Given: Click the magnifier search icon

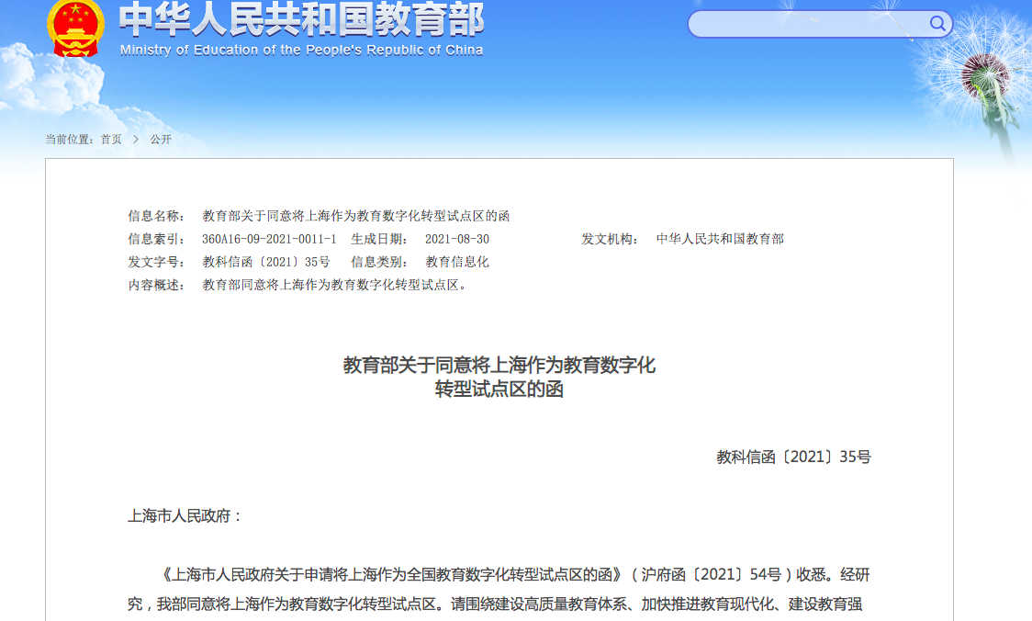Looking at the screenshot, I should [937, 24].
